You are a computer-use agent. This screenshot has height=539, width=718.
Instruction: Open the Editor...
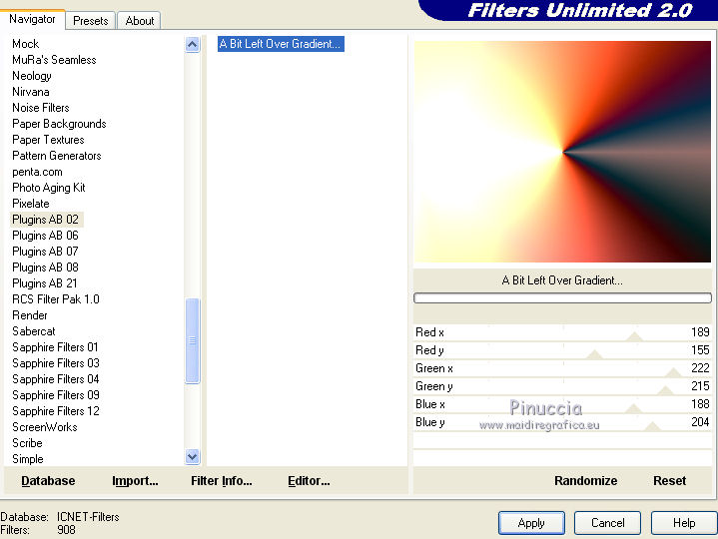(309, 481)
